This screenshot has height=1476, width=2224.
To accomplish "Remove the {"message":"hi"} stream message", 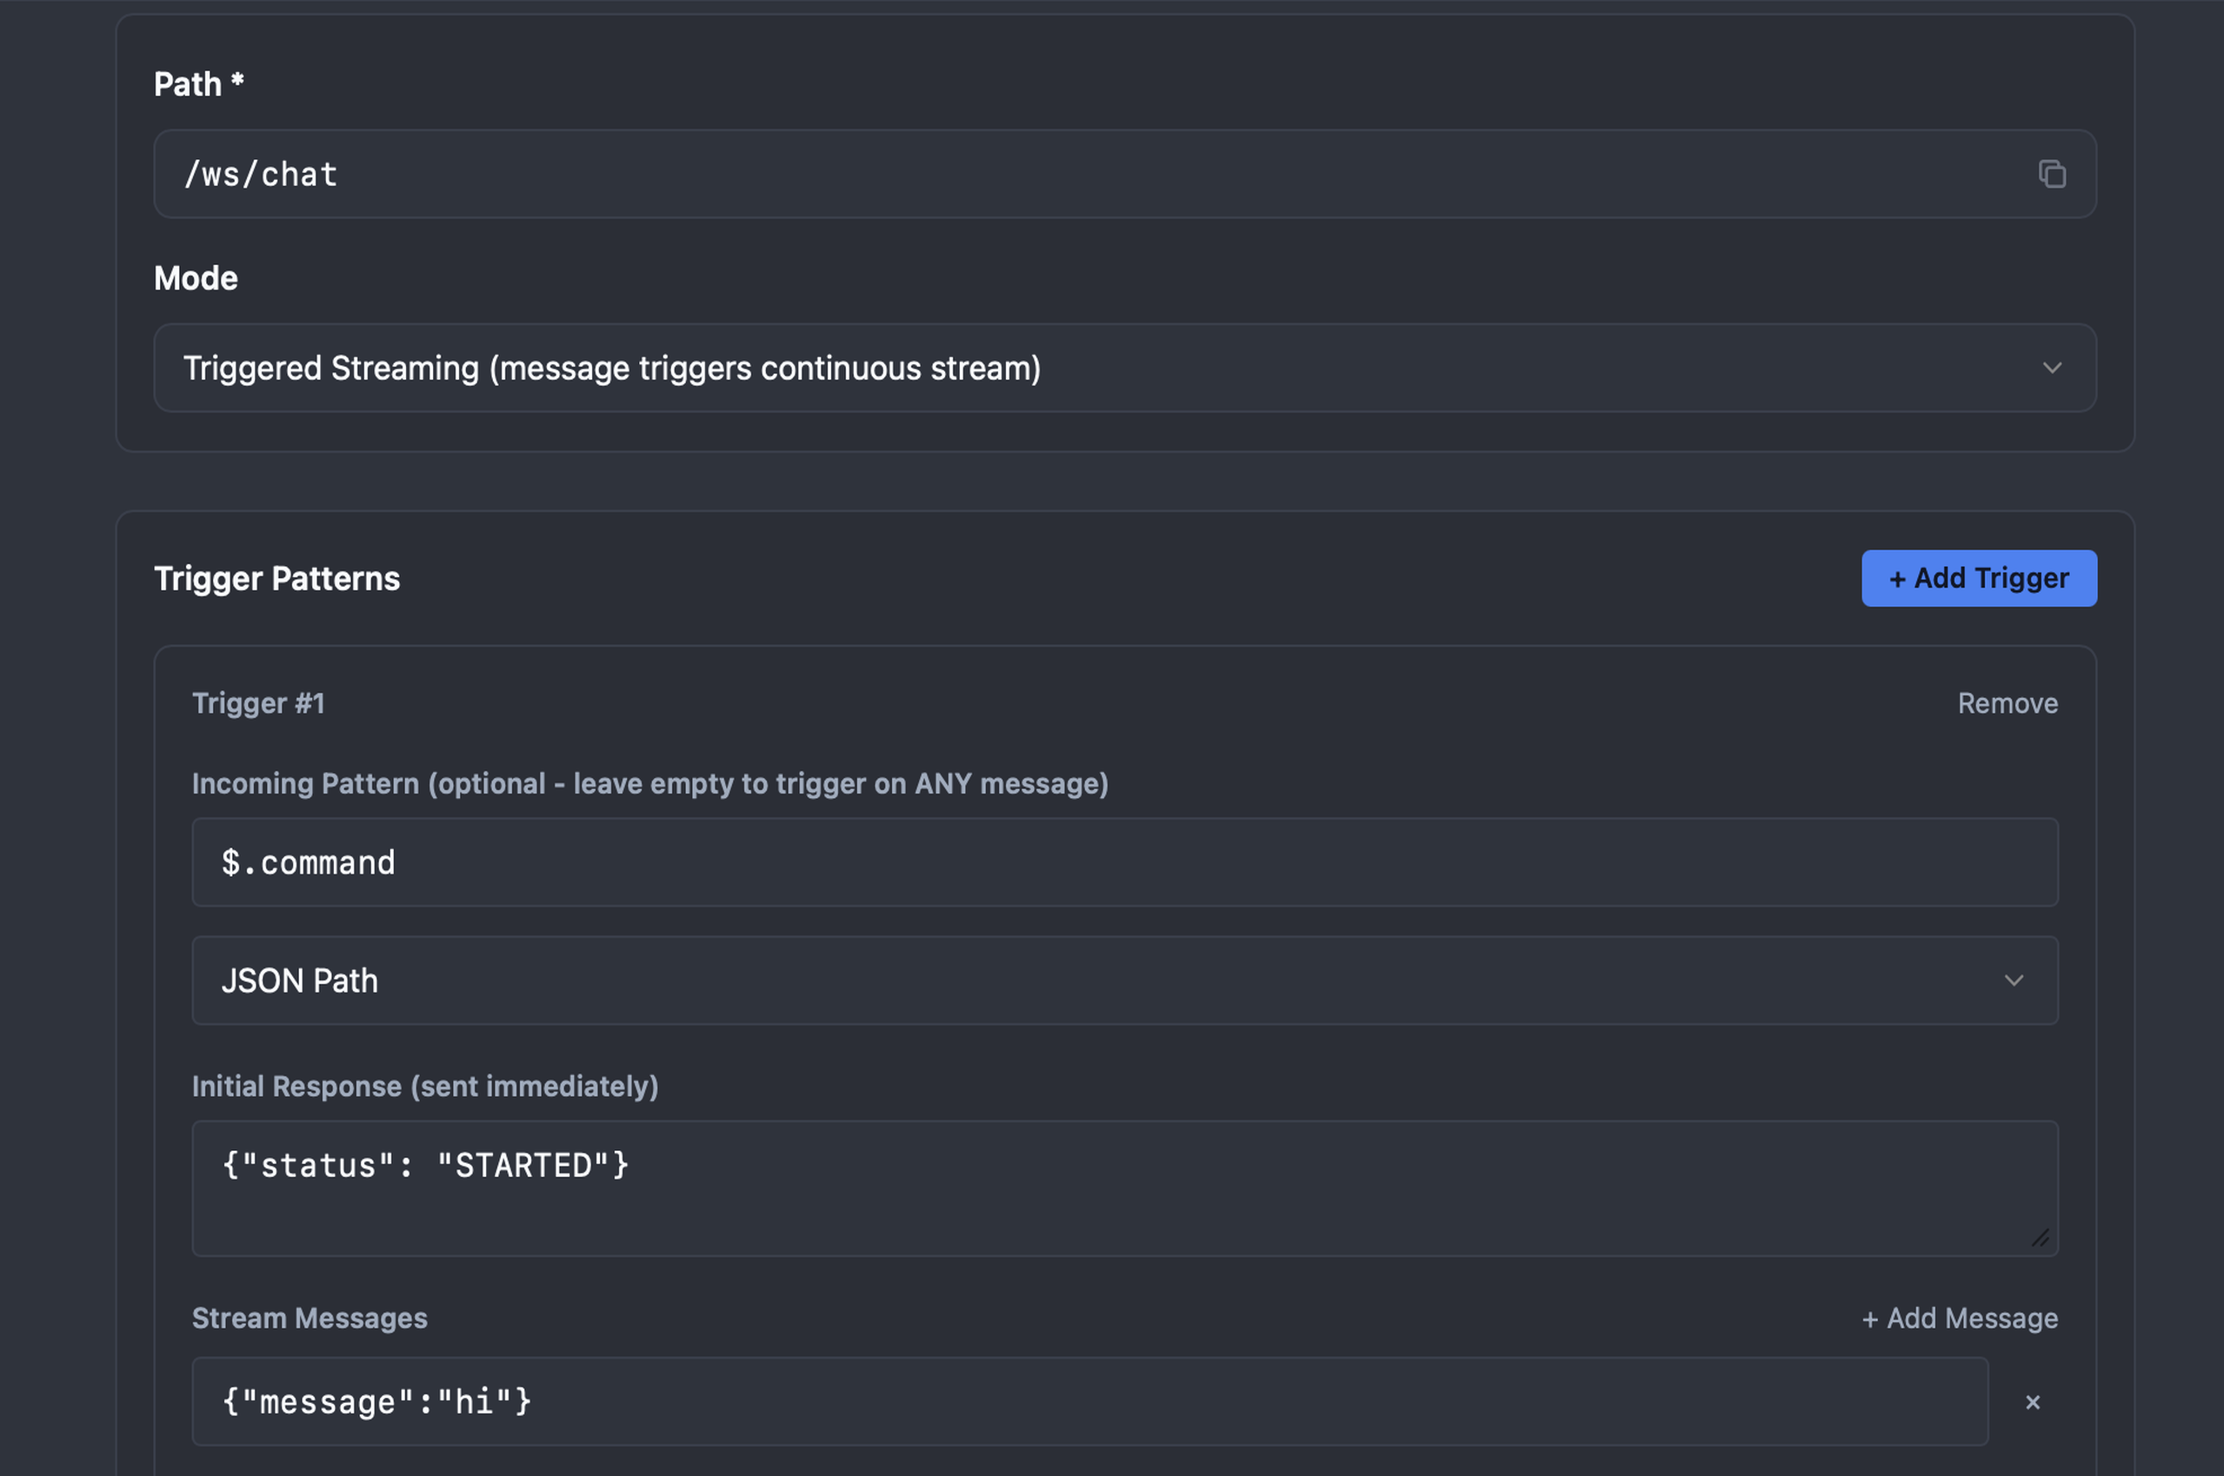I will coord(2033,1401).
